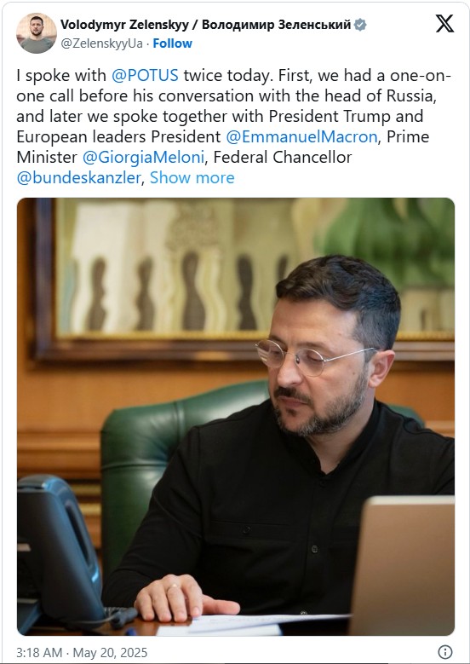Click the laptop shown in the photo

403,565
